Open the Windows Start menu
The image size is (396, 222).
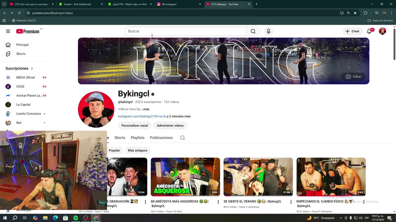[x=5, y=218]
